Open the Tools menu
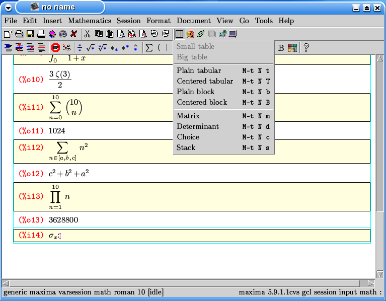Viewport: 386px width, 301px height. click(x=264, y=21)
